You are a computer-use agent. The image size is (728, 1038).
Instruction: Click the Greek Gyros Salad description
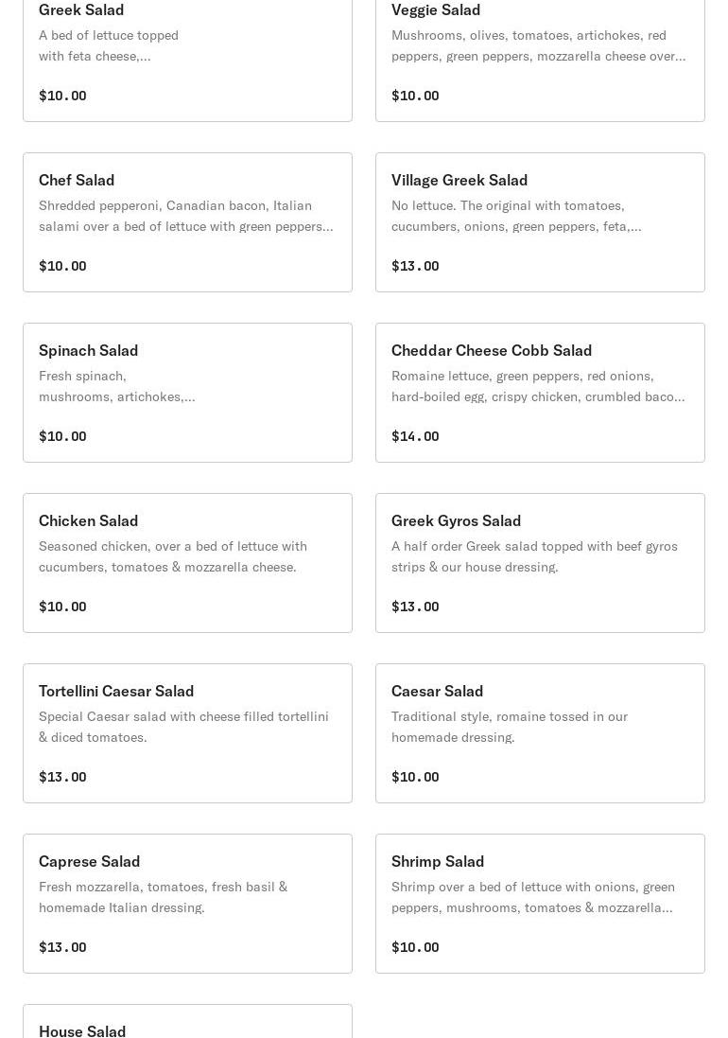[x=534, y=556]
